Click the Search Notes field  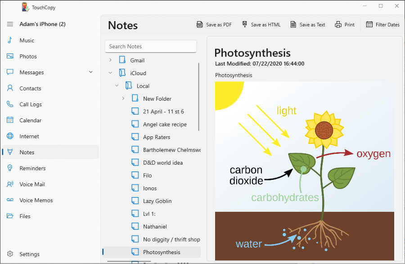click(150, 46)
